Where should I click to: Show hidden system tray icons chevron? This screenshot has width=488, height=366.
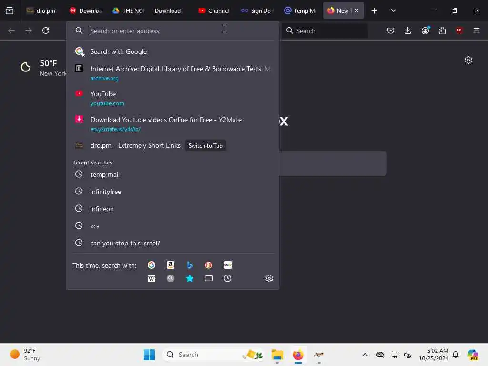[x=365, y=355]
